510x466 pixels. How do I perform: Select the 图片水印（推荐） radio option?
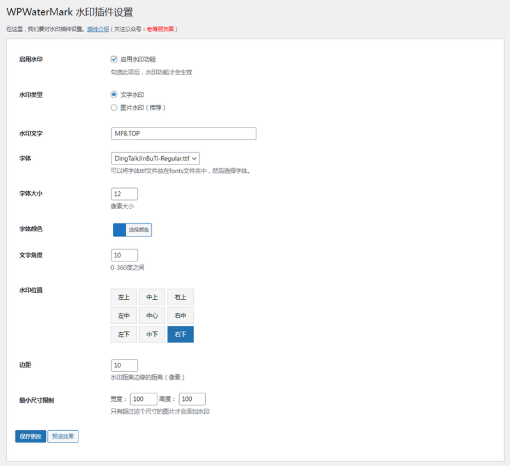(x=114, y=108)
